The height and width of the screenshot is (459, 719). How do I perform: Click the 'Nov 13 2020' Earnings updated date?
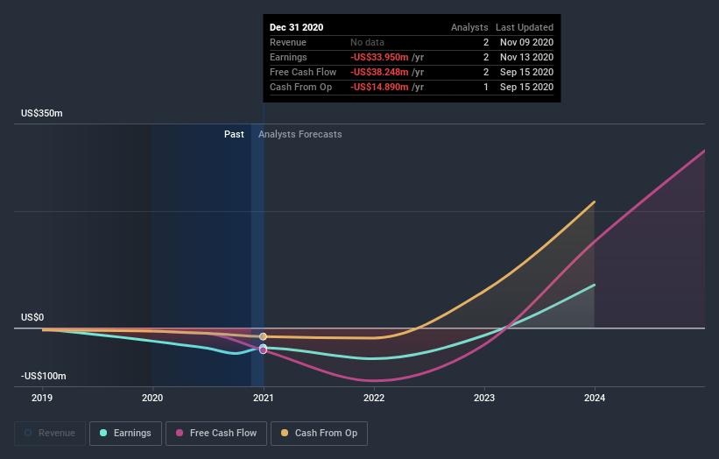[x=527, y=57]
